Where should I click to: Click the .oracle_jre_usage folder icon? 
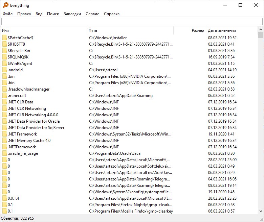point(4,153)
